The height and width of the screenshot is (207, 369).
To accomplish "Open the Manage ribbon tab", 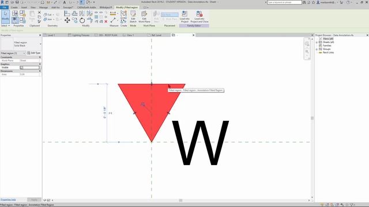I will point(43,7).
